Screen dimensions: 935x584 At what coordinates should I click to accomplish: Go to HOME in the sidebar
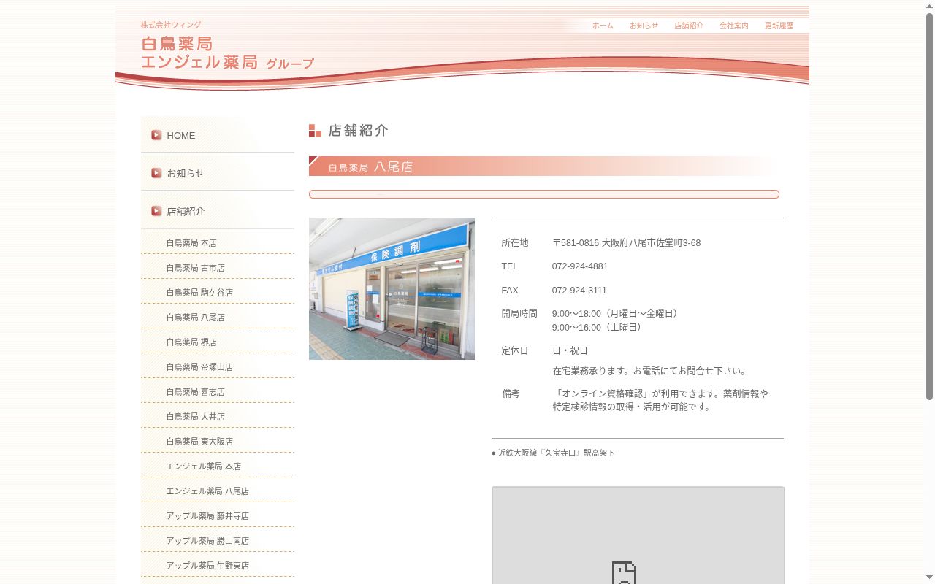pyautogui.click(x=218, y=135)
